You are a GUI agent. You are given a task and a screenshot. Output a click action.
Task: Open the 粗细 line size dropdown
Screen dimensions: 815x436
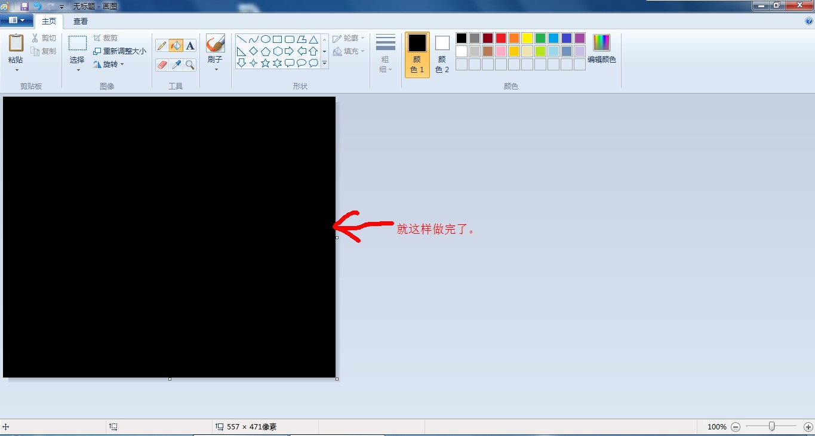[386, 54]
